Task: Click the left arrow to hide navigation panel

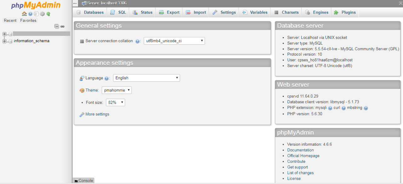Action: tap(75, 3)
